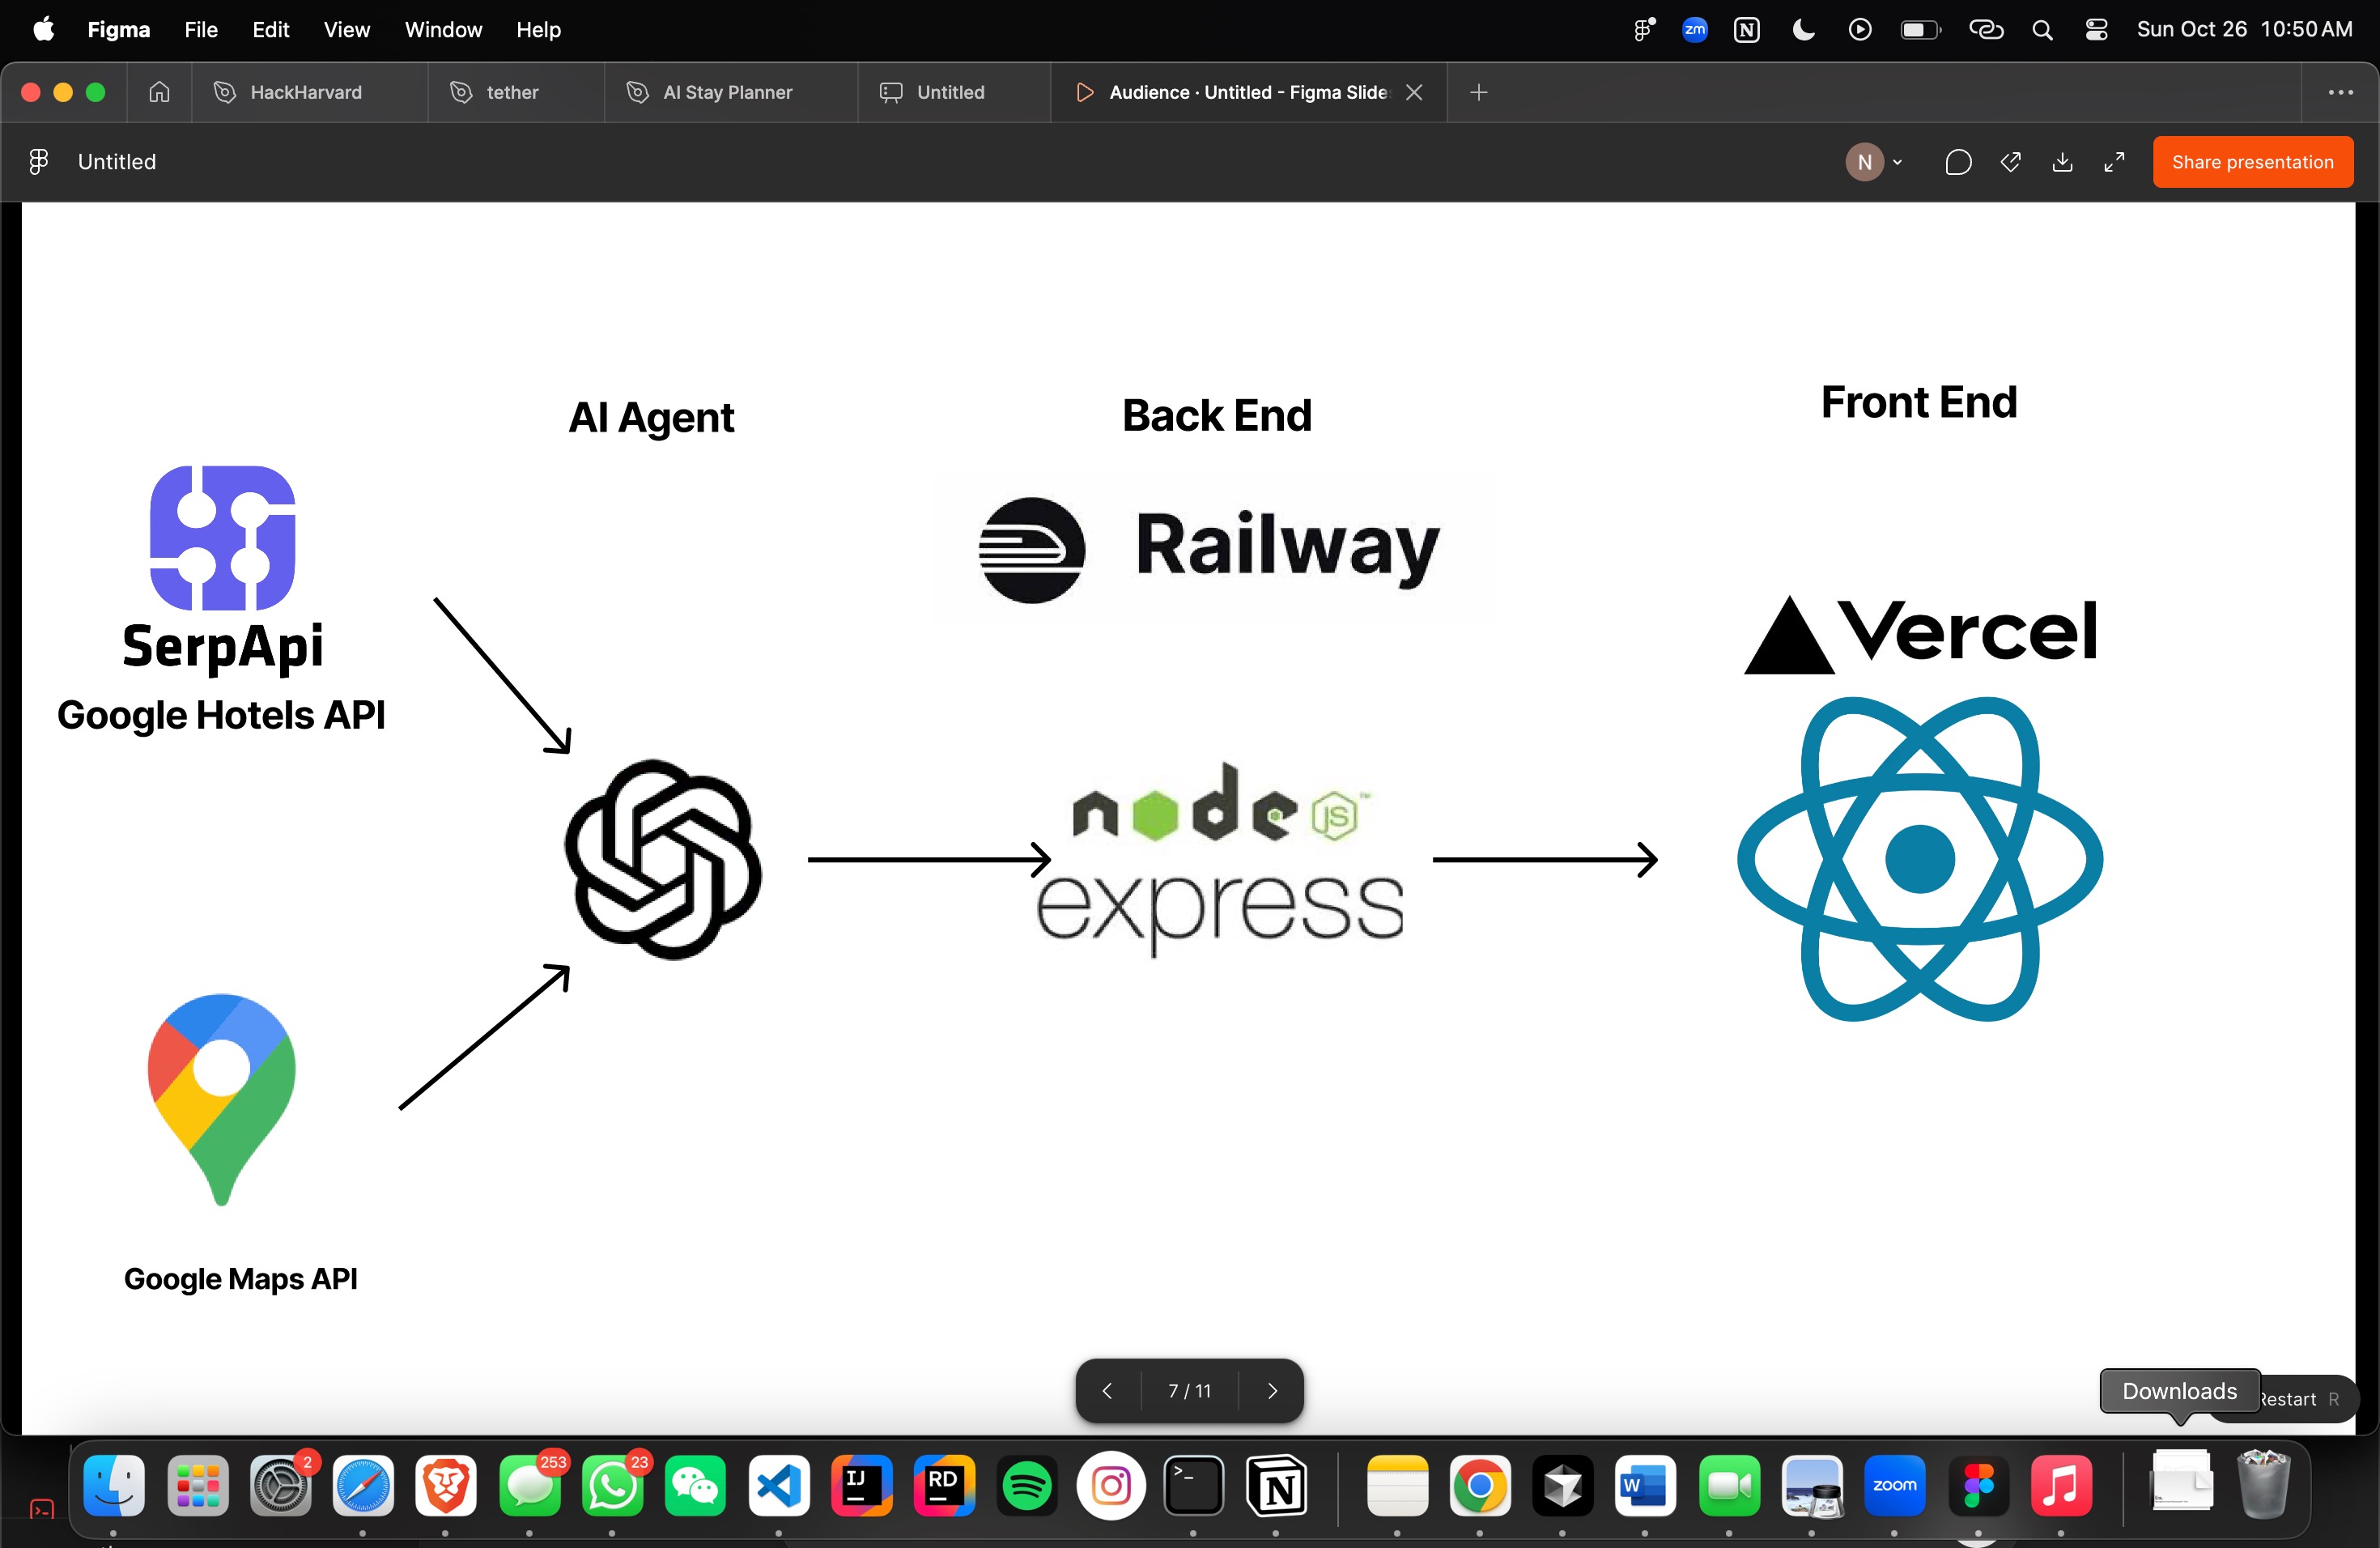Add a new tab with plus icon
Viewport: 2380px width, 1548px height.
click(1479, 92)
